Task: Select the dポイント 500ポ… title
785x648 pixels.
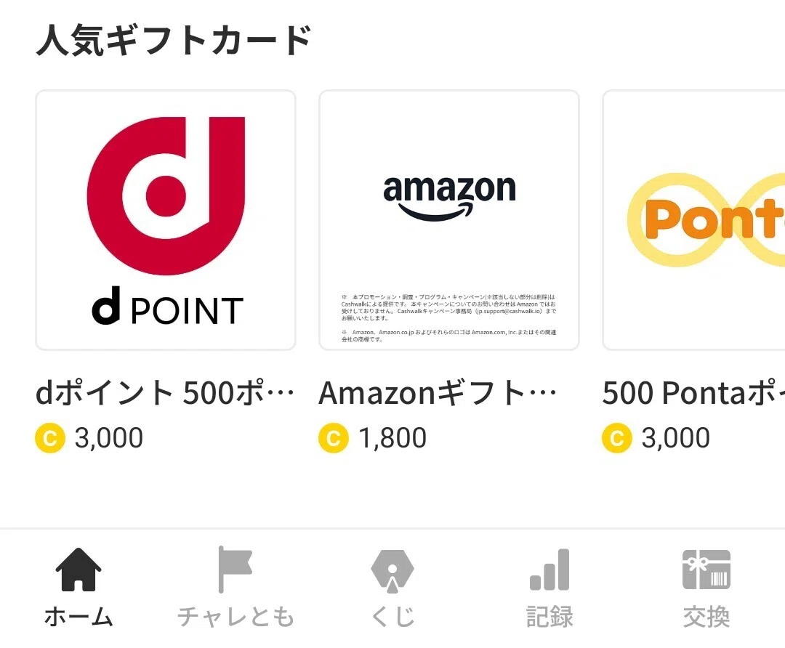Action: point(165,393)
